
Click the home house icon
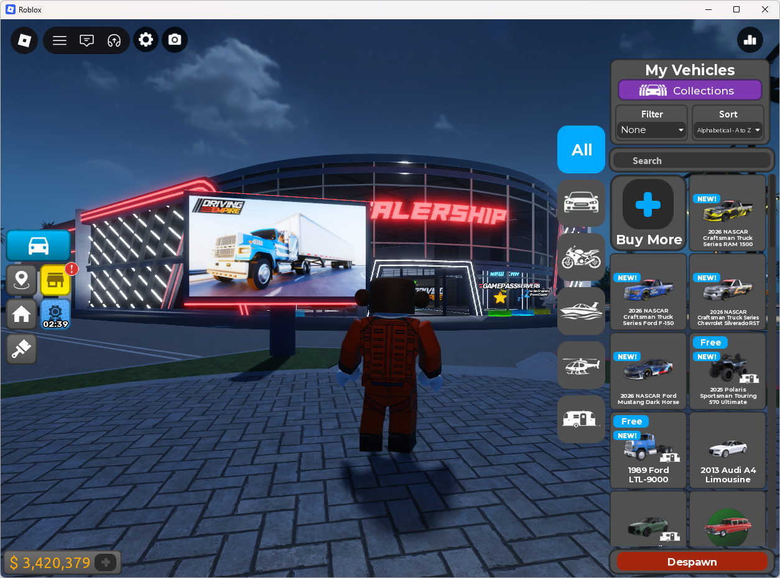[22, 314]
